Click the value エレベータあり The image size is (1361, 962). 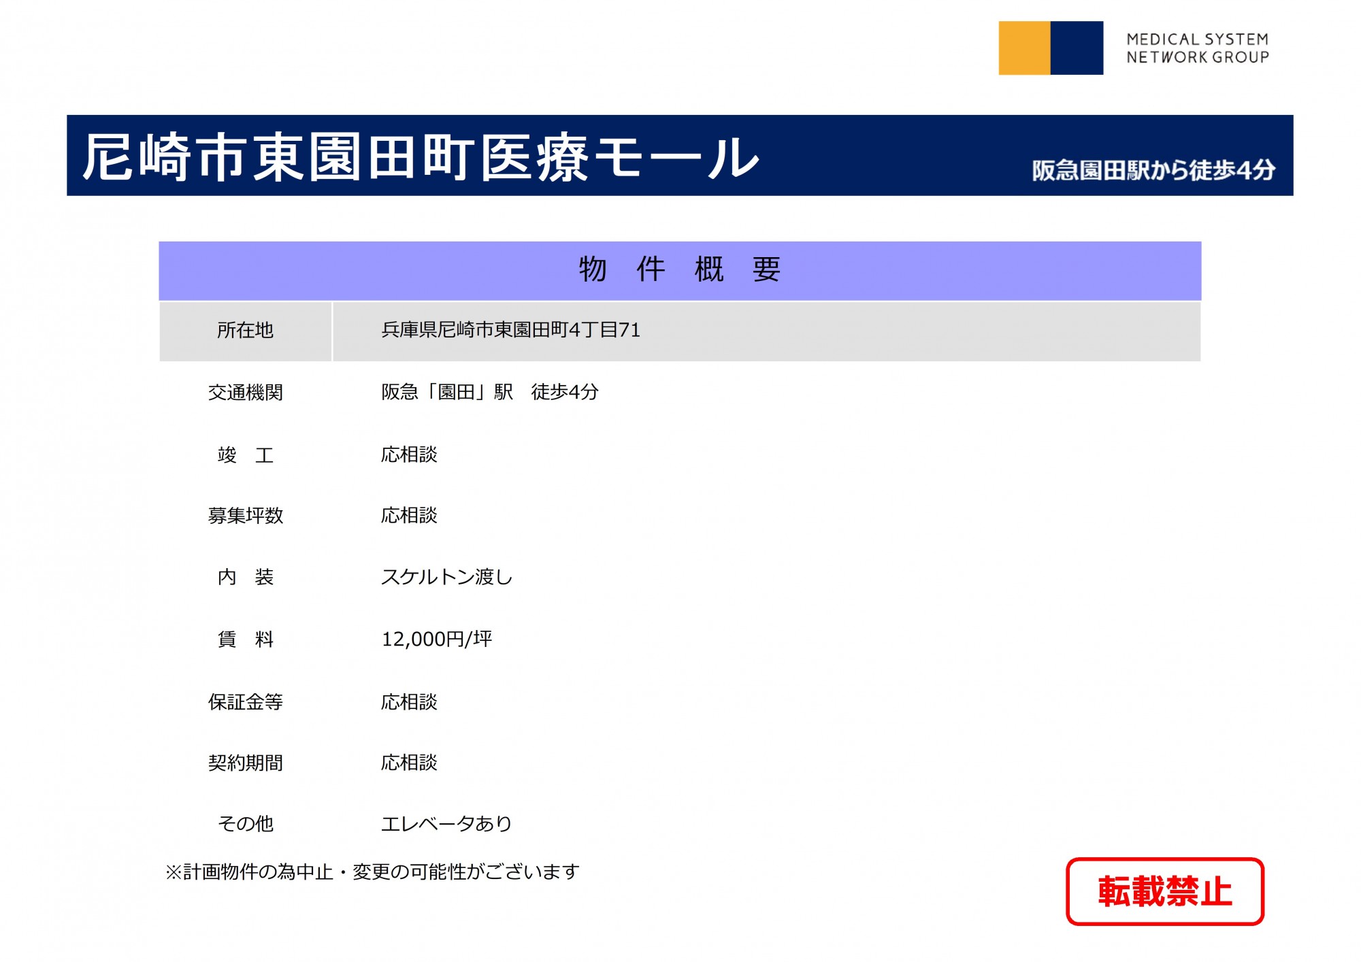tap(446, 824)
